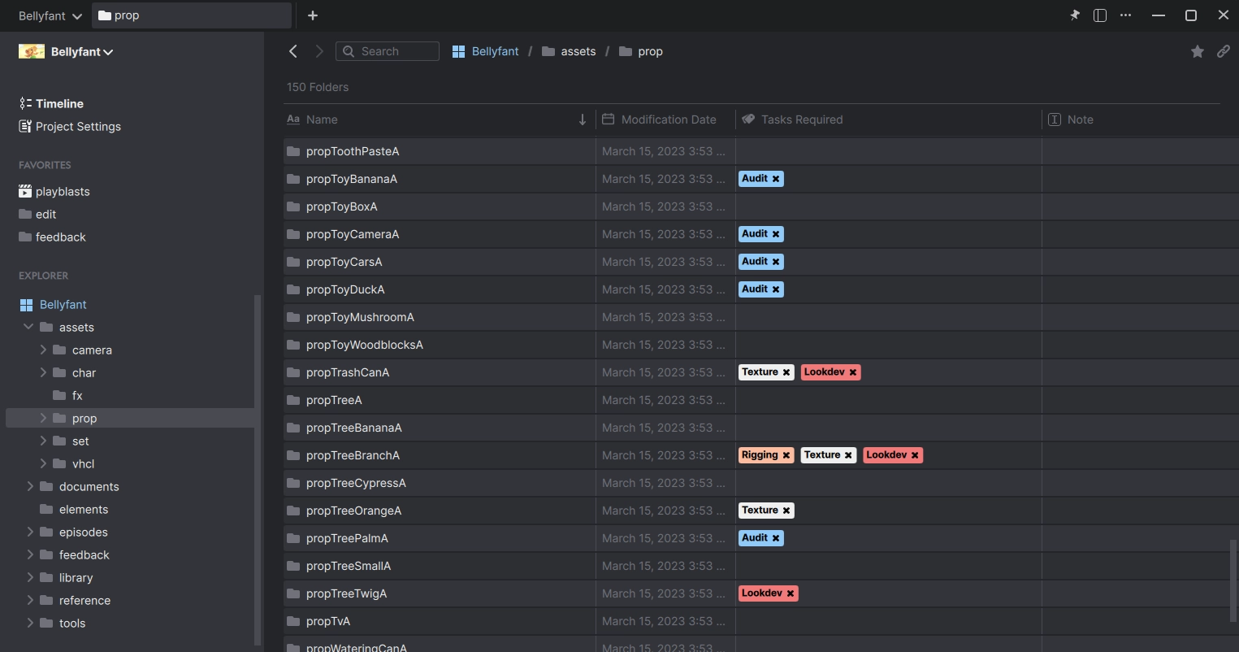Click the calendar icon beside Modification Date

click(607, 119)
